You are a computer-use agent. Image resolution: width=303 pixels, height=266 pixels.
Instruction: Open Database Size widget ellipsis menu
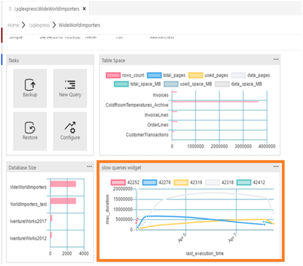click(90, 167)
